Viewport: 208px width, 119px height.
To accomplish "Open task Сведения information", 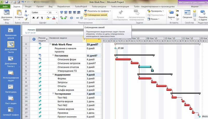I will point(187,14).
